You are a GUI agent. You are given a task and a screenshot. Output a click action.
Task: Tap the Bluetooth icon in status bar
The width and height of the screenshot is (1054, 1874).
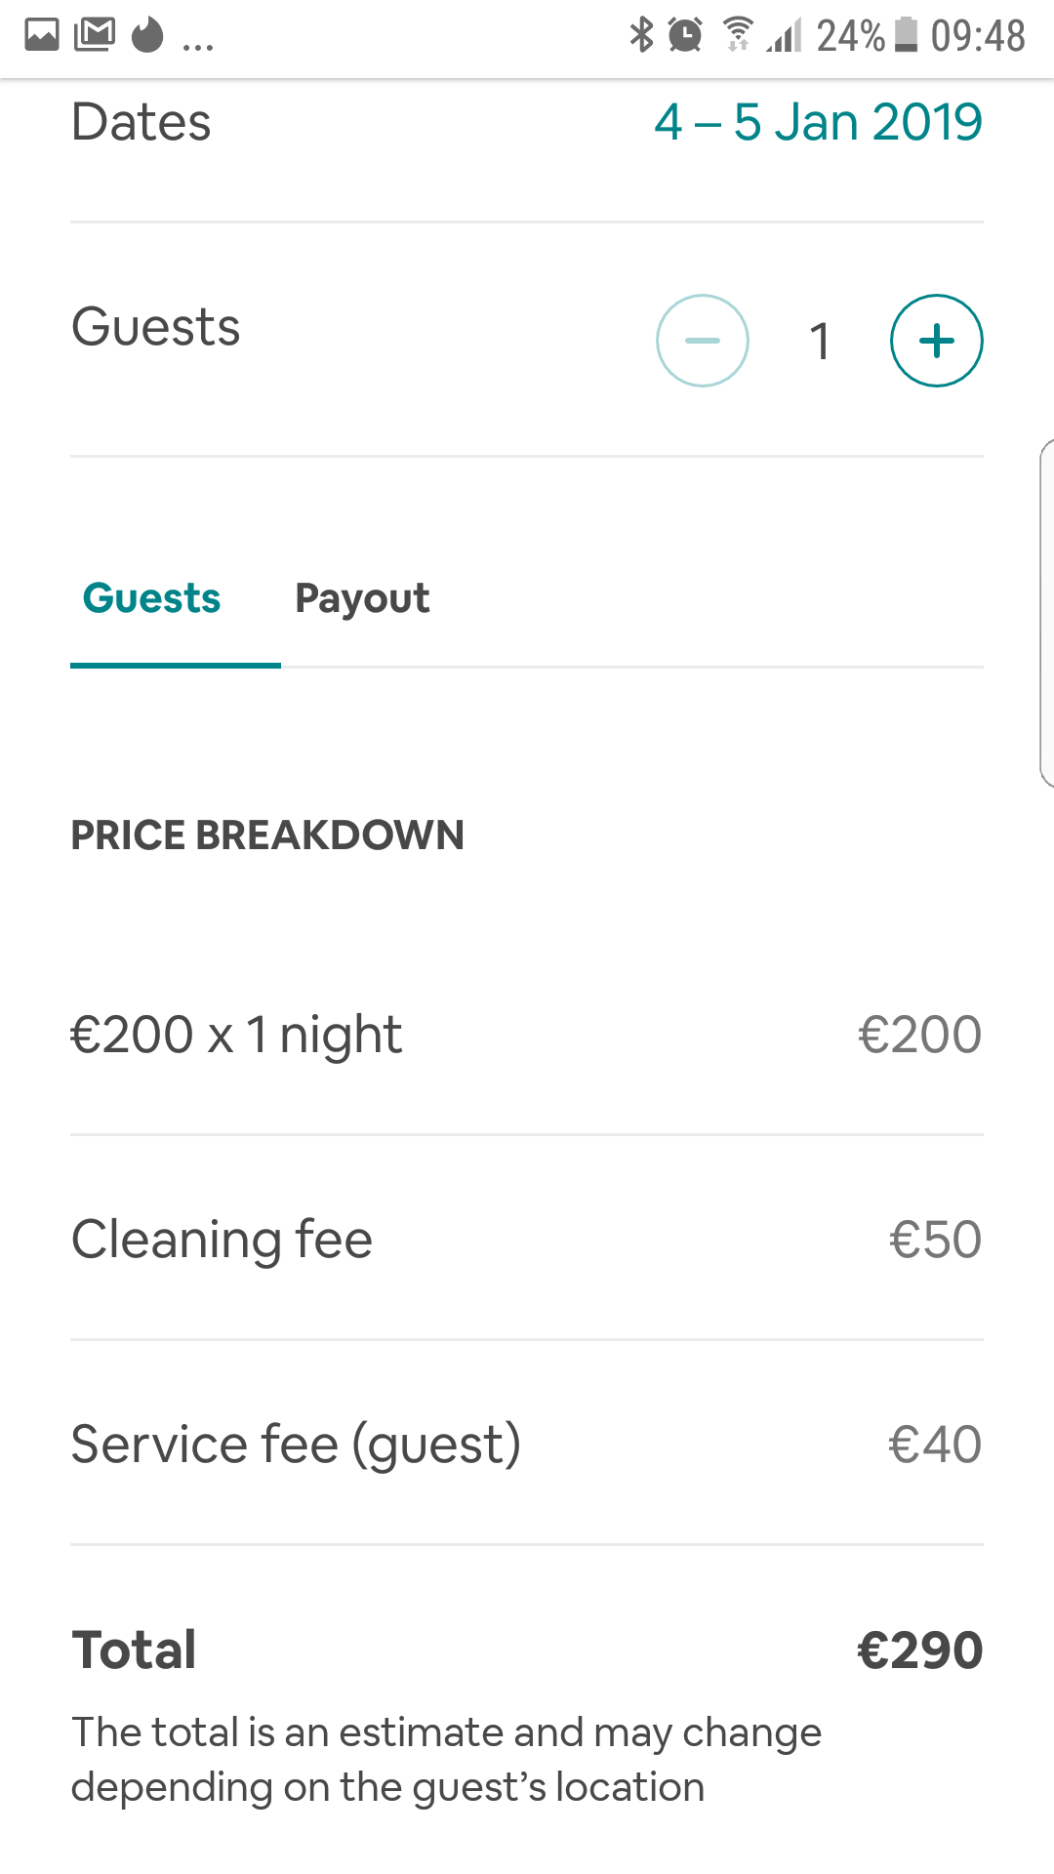[x=641, y=35]
